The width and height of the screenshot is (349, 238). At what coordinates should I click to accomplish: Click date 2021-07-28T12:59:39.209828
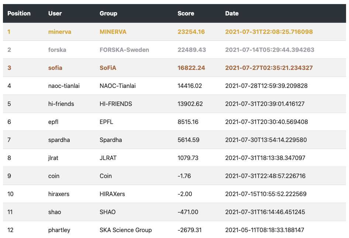(x=266, y=86)
